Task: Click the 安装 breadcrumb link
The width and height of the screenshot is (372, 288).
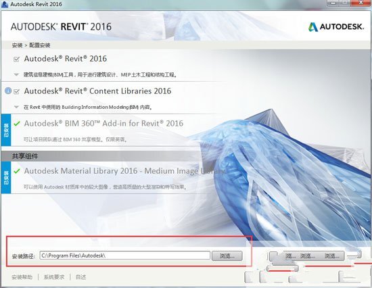Action: click(17, 45)
